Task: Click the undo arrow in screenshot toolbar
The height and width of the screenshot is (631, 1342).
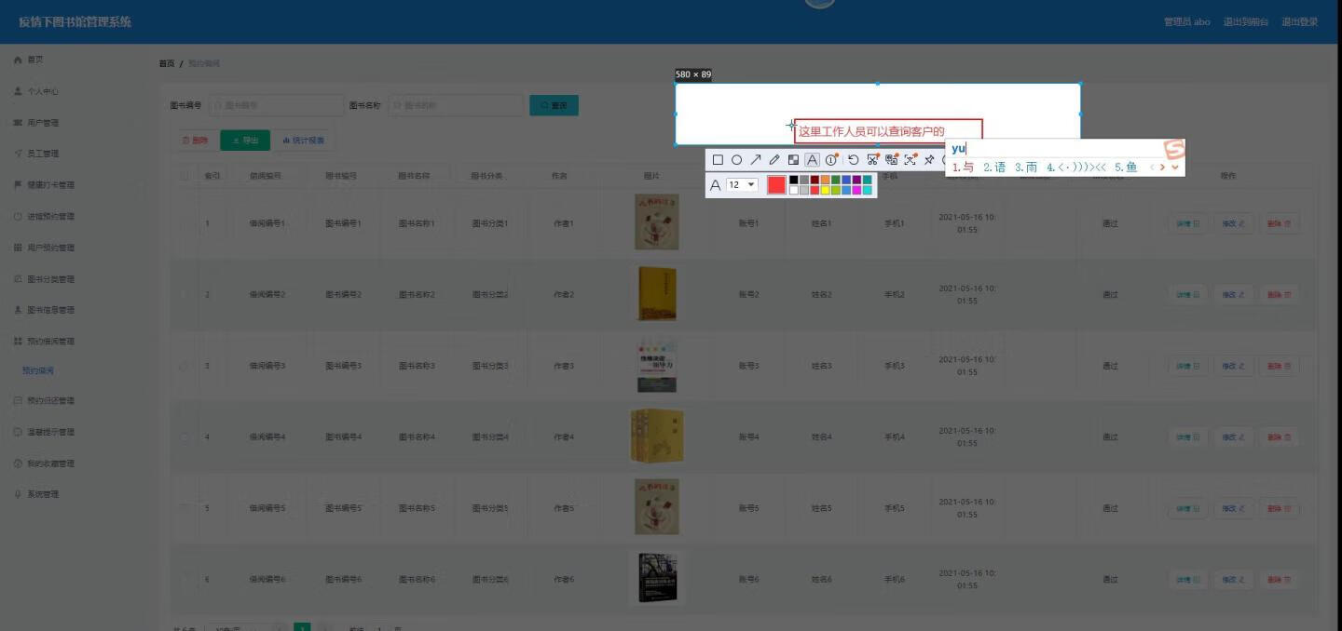Action: click(853, 160)
